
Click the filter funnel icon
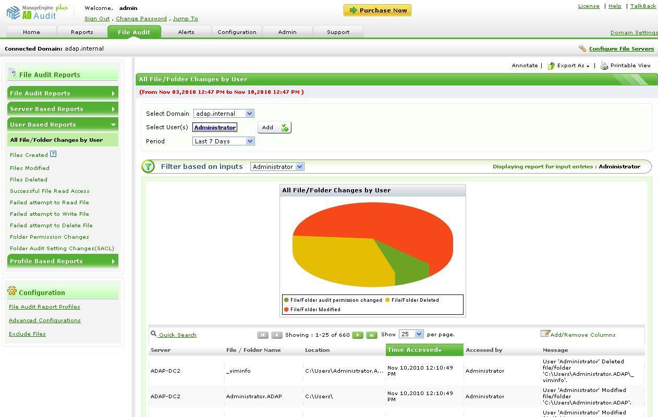(149, 167)
